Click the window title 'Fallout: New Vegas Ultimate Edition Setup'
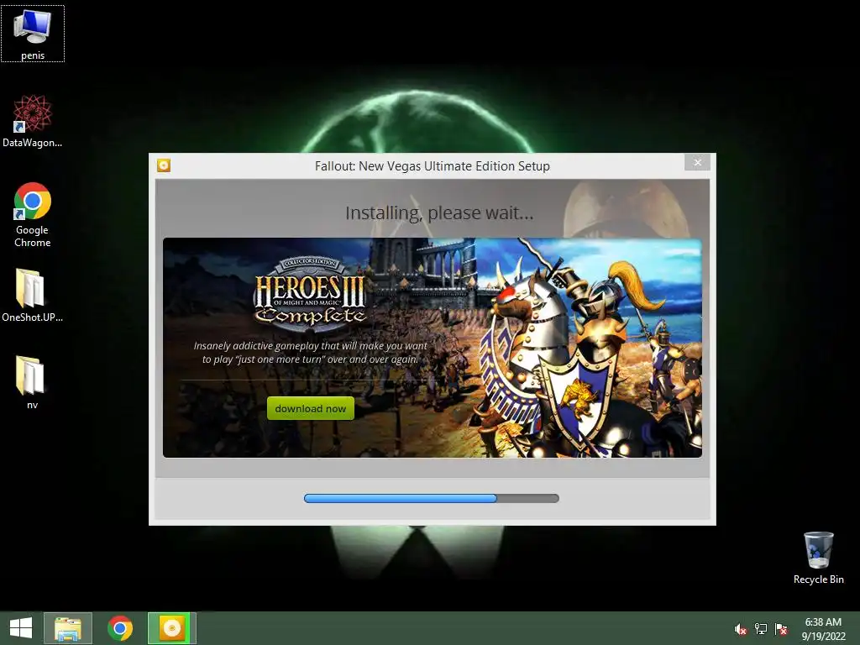This screenshot has height=645, width=860. point(433,166)
